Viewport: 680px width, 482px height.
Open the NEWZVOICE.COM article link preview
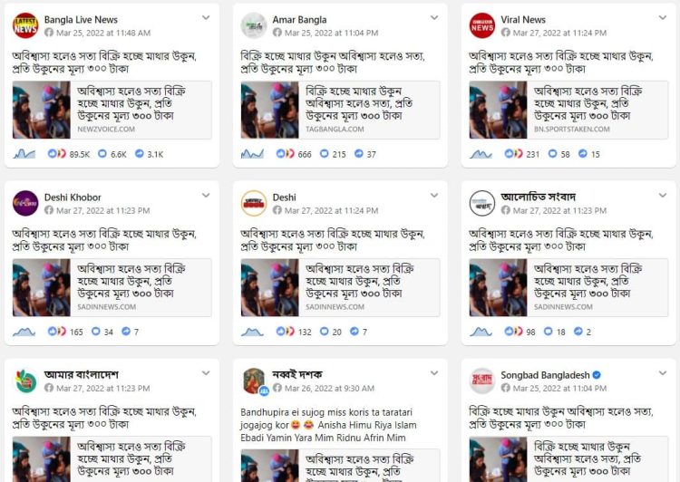(112, 111)
